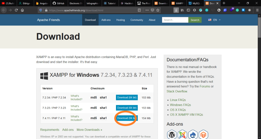This screenshot has height=139, width=261.
Task: Open What's Included for 7.2.34
Action: 77,98
